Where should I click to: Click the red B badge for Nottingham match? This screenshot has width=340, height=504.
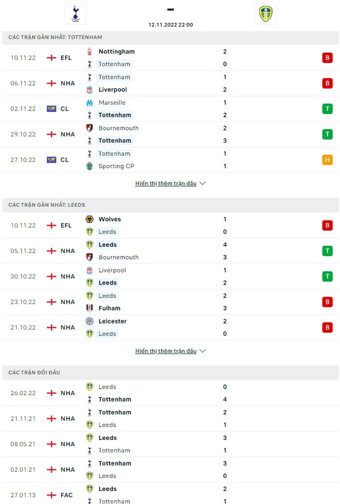327,58
